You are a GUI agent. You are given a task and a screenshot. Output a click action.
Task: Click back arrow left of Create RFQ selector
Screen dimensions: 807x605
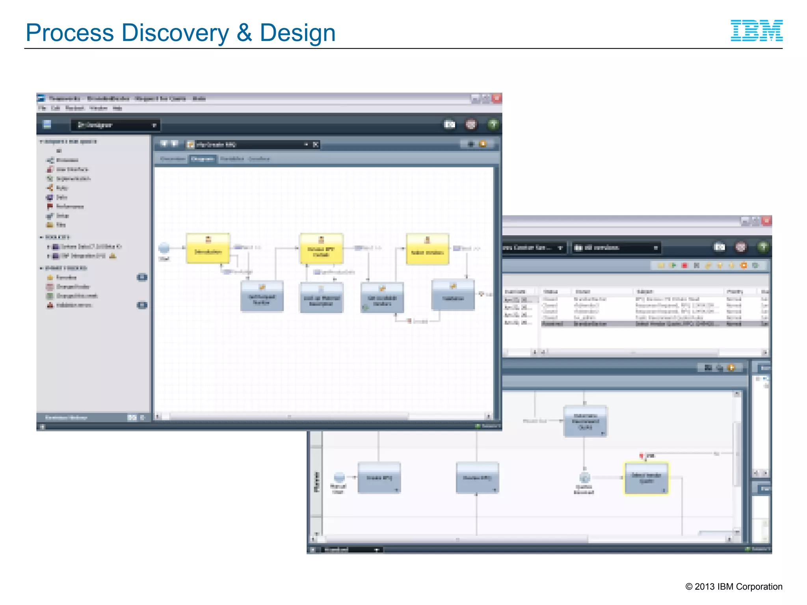(x=164, y=144)
